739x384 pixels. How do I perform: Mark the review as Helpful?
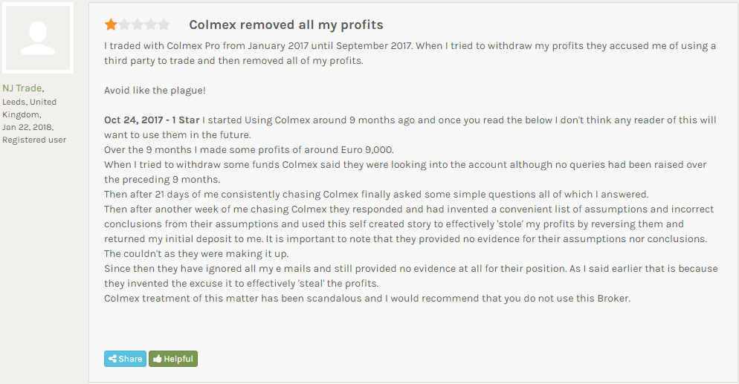coord(173,359)
